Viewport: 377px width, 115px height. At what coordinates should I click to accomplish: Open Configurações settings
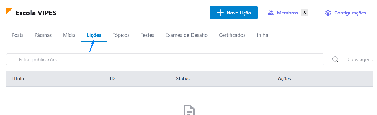coord(350,13)
